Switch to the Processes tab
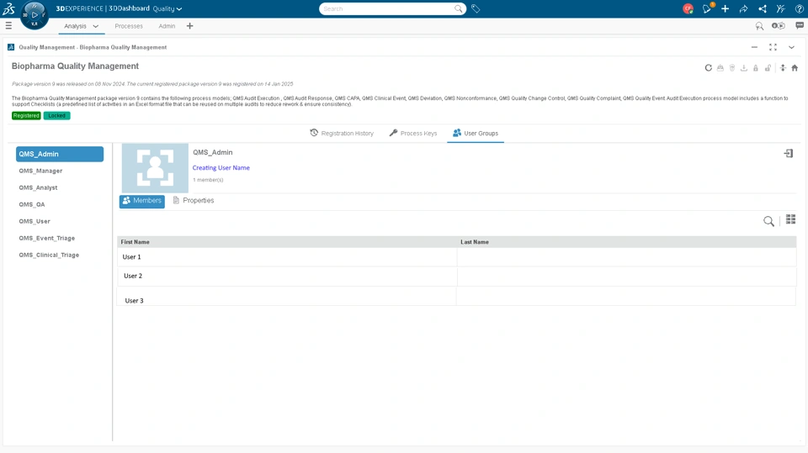This screenshot has height=453, width=808. (129, 26)
